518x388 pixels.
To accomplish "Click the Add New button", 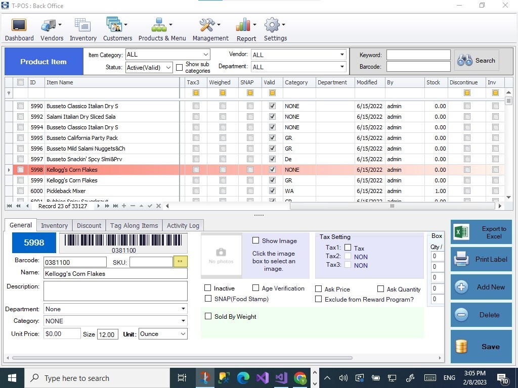I will coord(481,287).
